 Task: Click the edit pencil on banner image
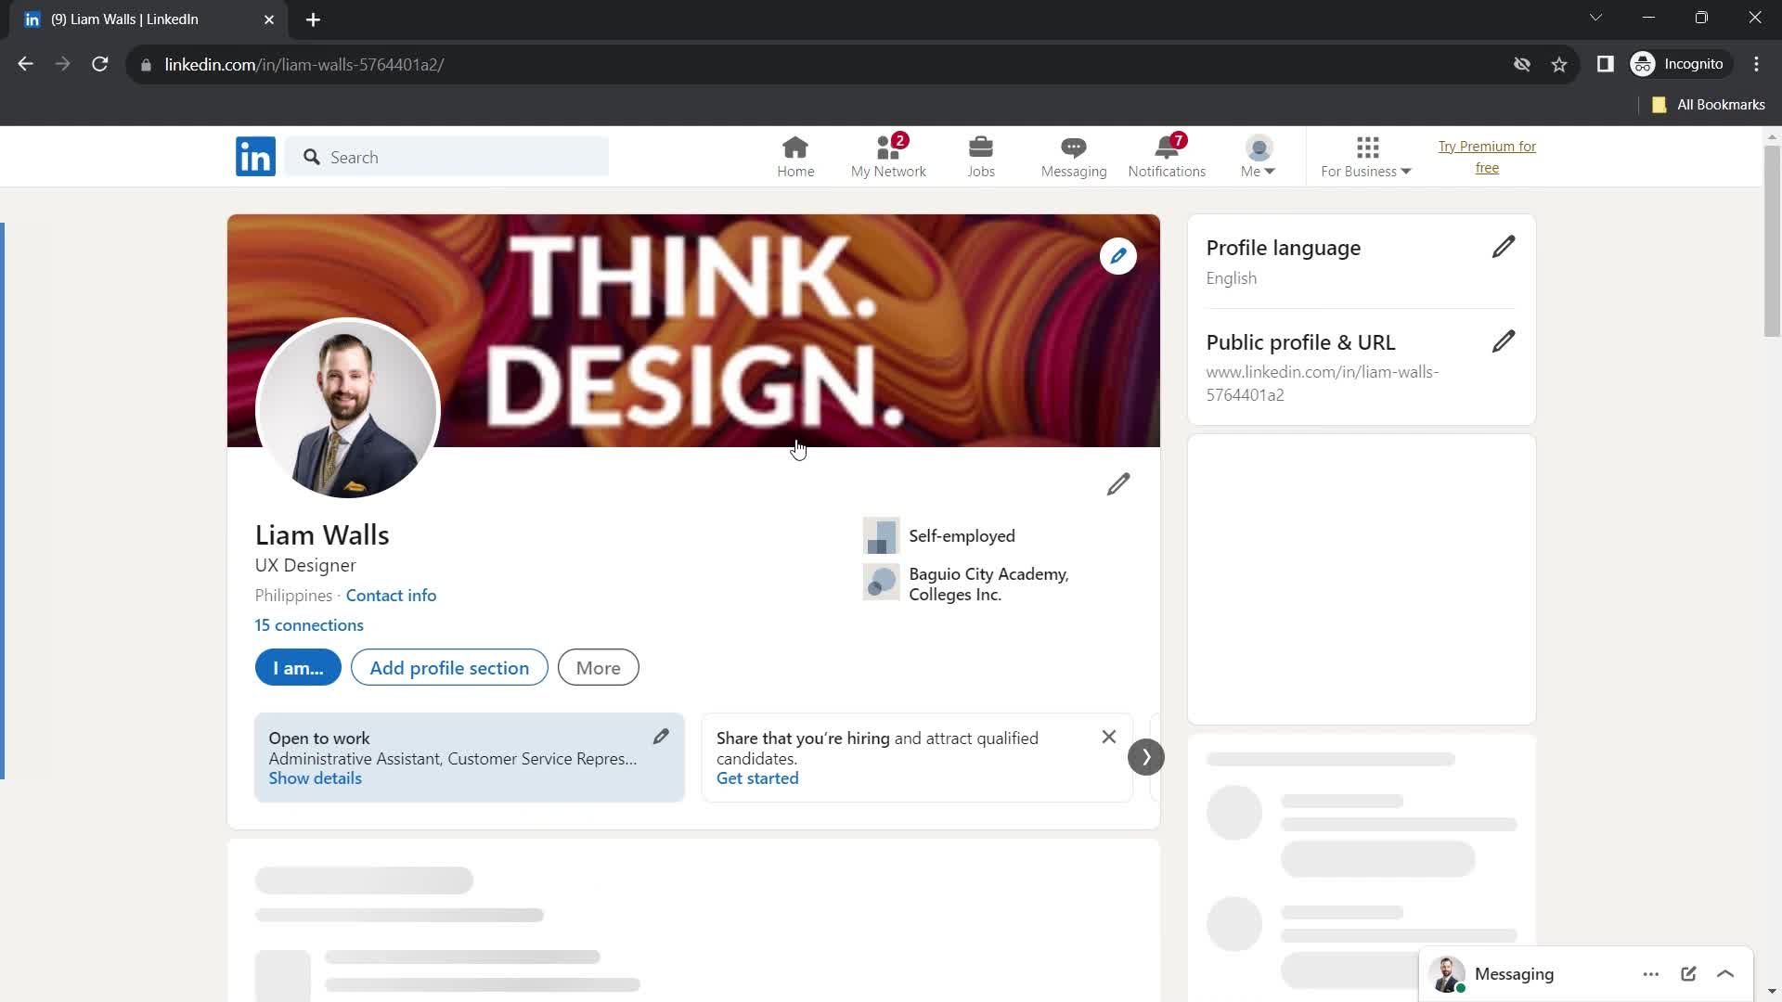point(1117,256)
